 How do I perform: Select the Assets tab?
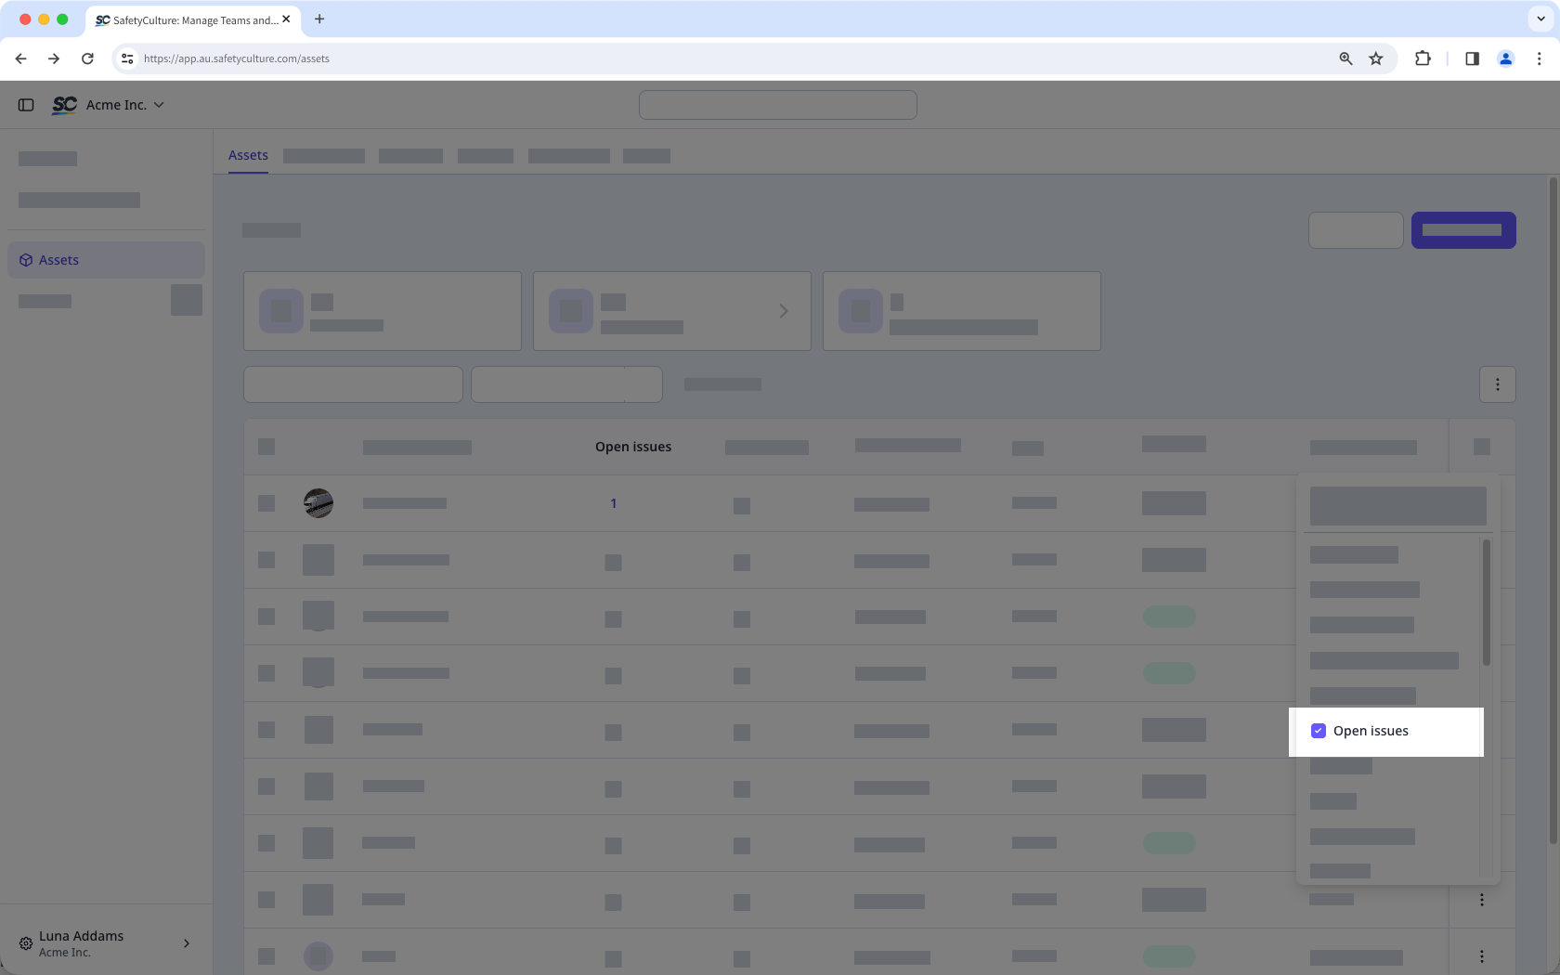[248, 155]
